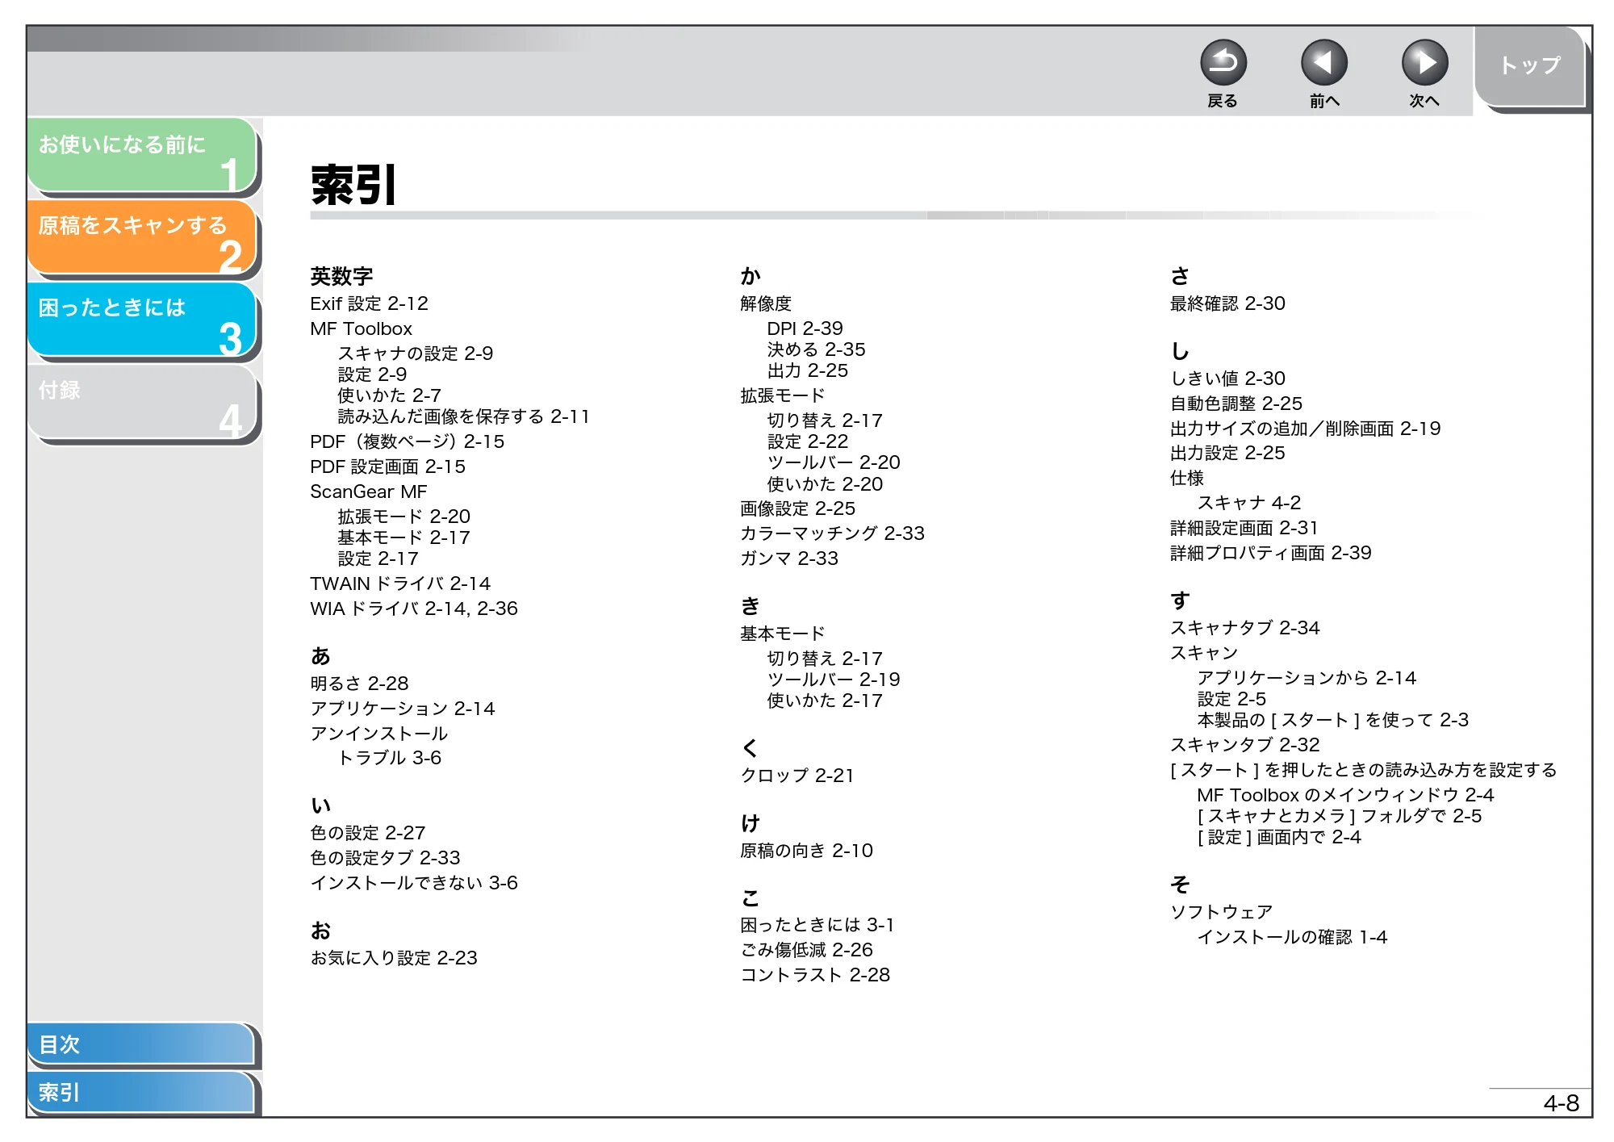The width and height of the screenshot is (1614, 1142).
Task: Open chapter 3 困ったときには tab
Action: click(142, 319)
